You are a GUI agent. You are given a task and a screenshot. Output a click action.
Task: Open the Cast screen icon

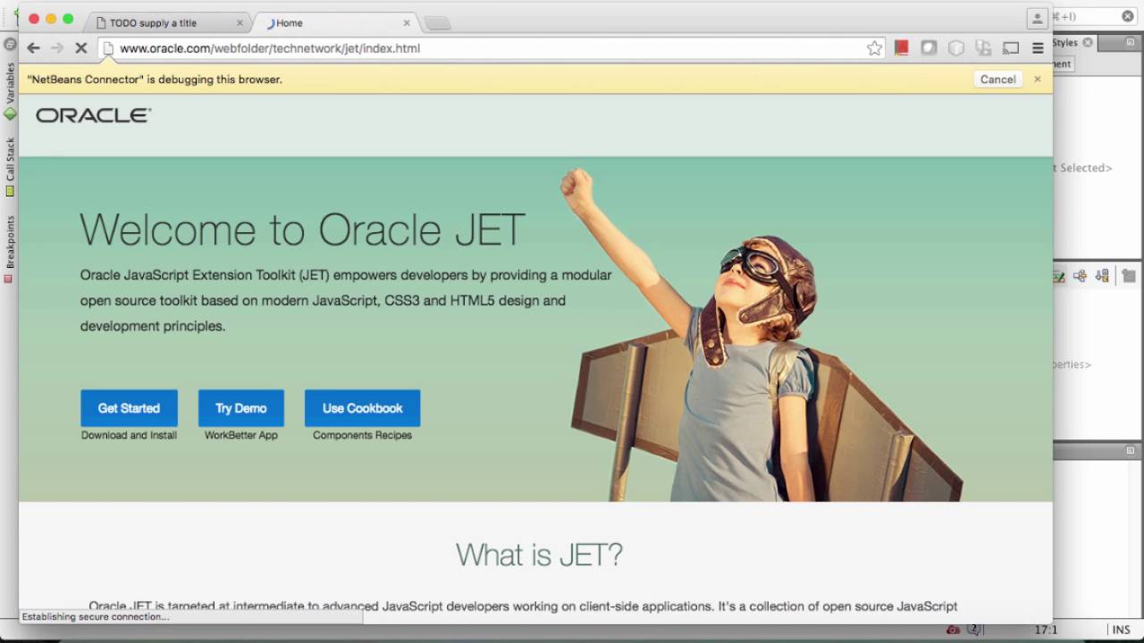click(x=1011, y=48)
